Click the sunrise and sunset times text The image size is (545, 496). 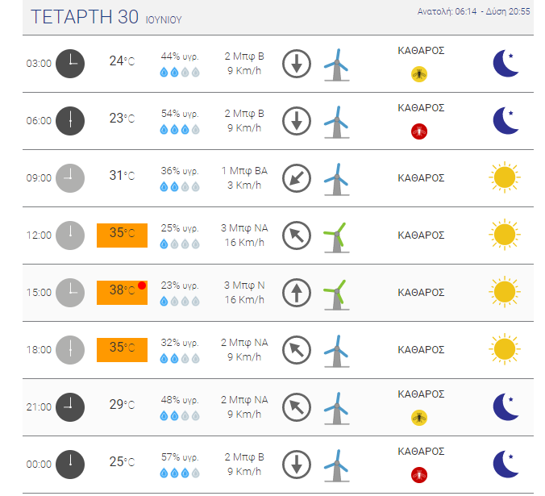coord(473,11)
